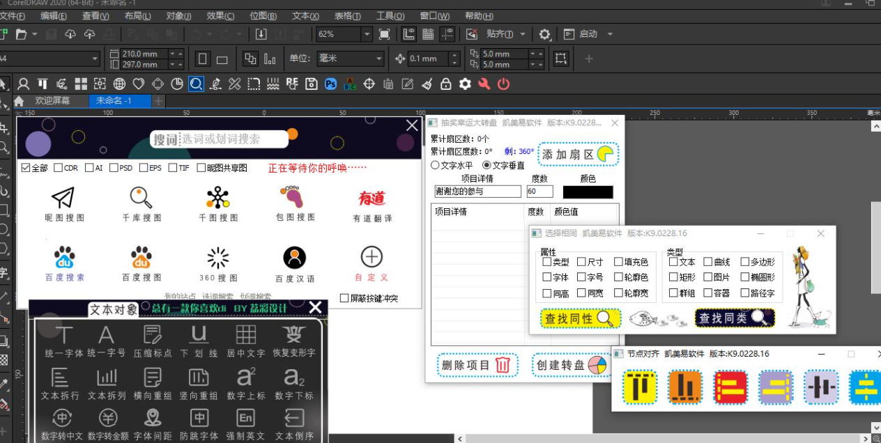Click the 删除项目 button

coord(477,365)
